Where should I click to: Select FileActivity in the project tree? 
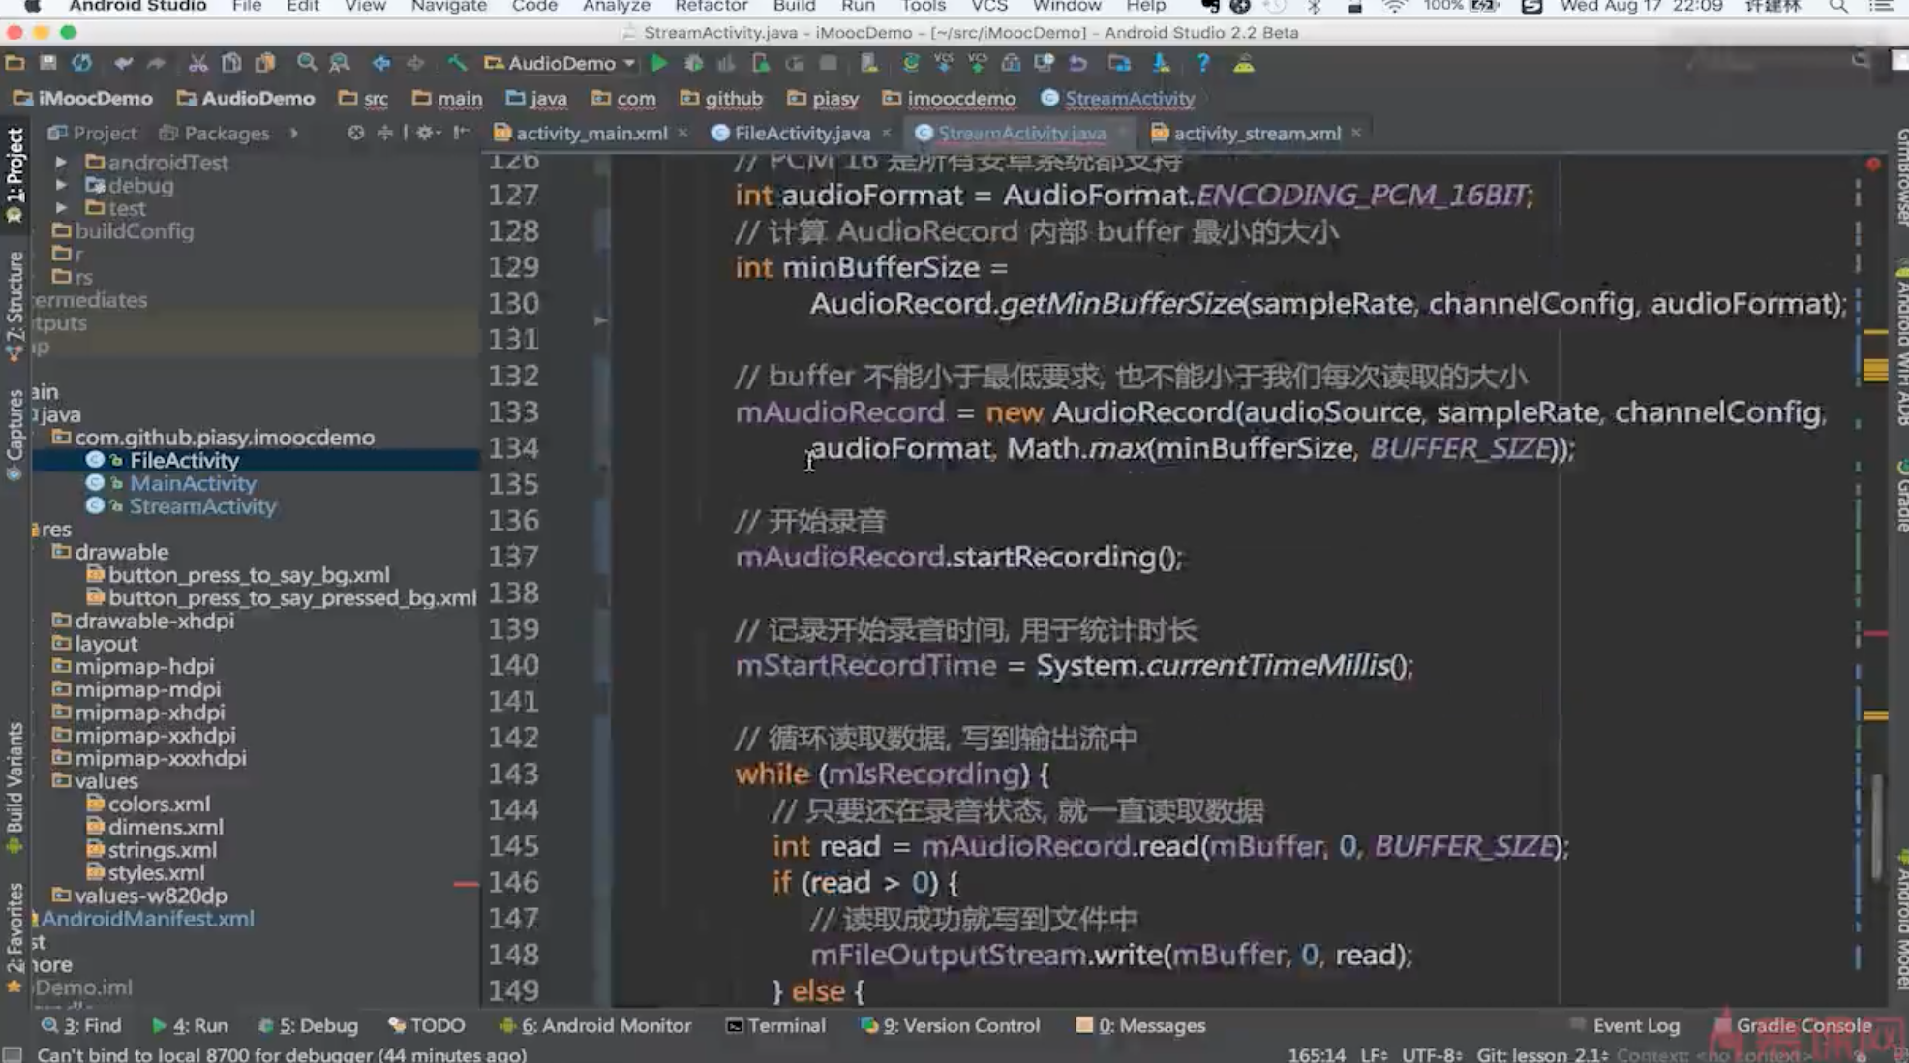click(184, 460)
